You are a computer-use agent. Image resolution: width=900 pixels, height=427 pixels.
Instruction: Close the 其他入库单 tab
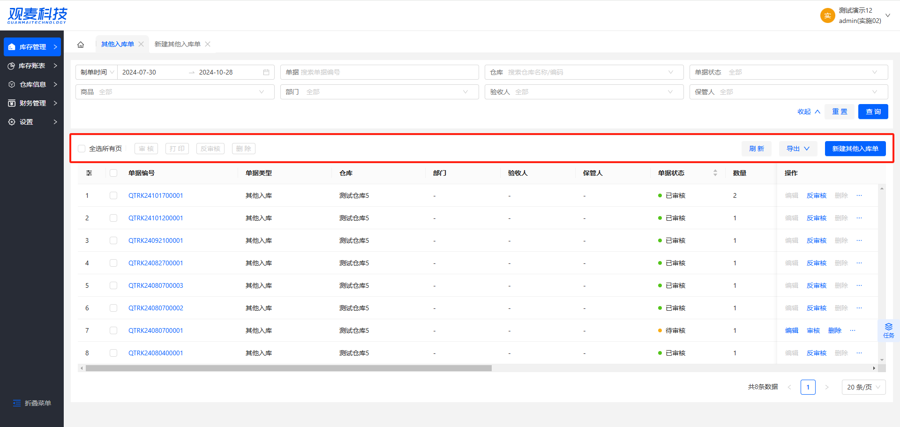141,44
